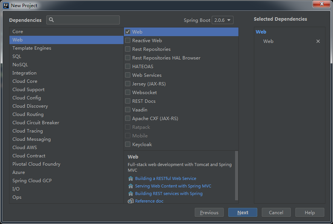The height and width of the screenshot is (224, 333).
Task: Remove Web dependency using the X icon
Action: click(318, 41)
